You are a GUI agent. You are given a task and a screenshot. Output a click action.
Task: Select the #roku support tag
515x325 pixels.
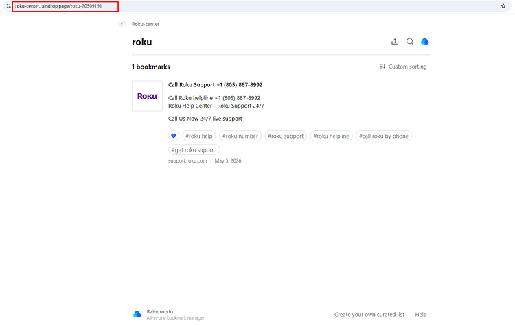tap(286, 136)
